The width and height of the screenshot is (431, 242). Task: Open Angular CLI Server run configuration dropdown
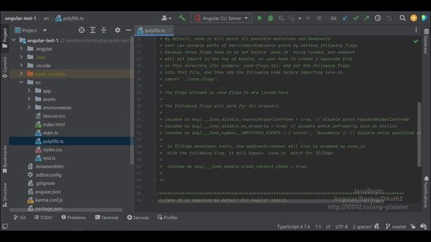point(222,18)
